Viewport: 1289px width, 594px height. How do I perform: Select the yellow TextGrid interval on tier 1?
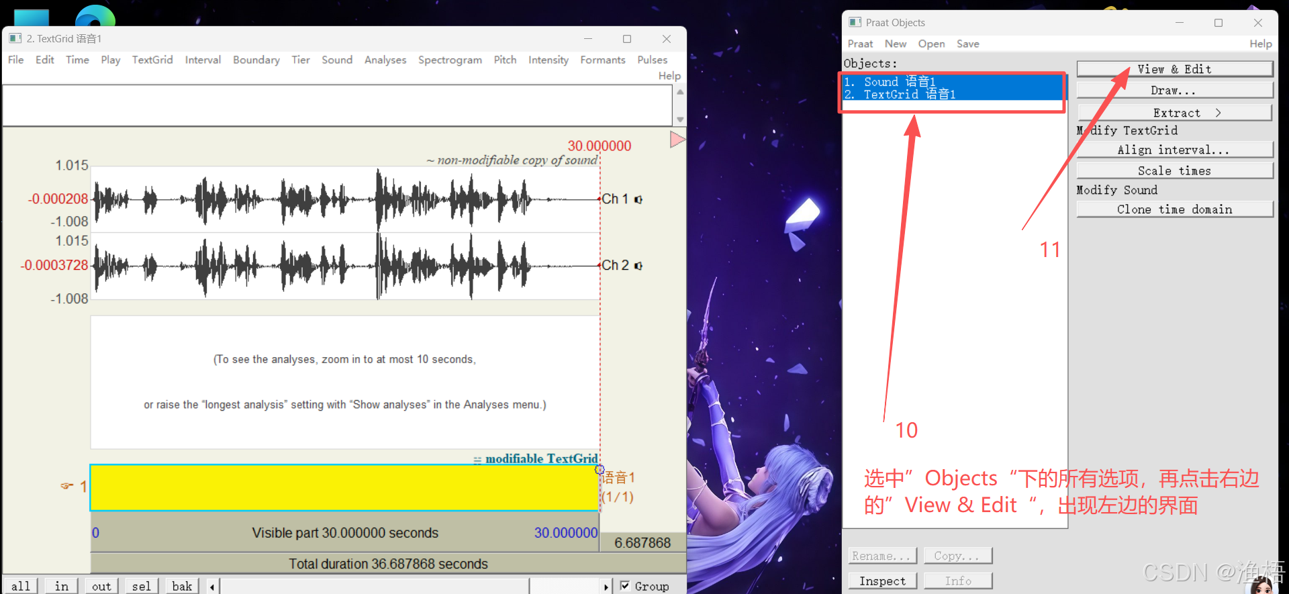pos(344,487)
